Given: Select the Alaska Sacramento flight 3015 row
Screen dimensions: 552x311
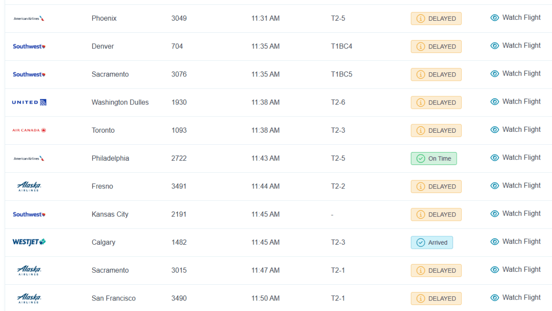Looking at the screenshot, I should (x=110, y=270).
